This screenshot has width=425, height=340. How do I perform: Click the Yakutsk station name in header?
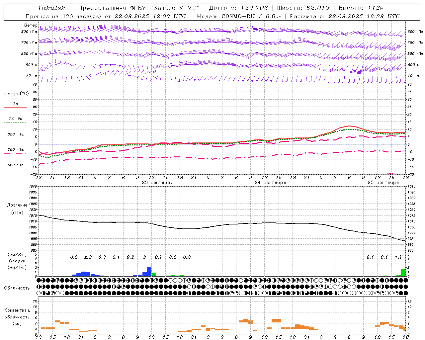51,8
